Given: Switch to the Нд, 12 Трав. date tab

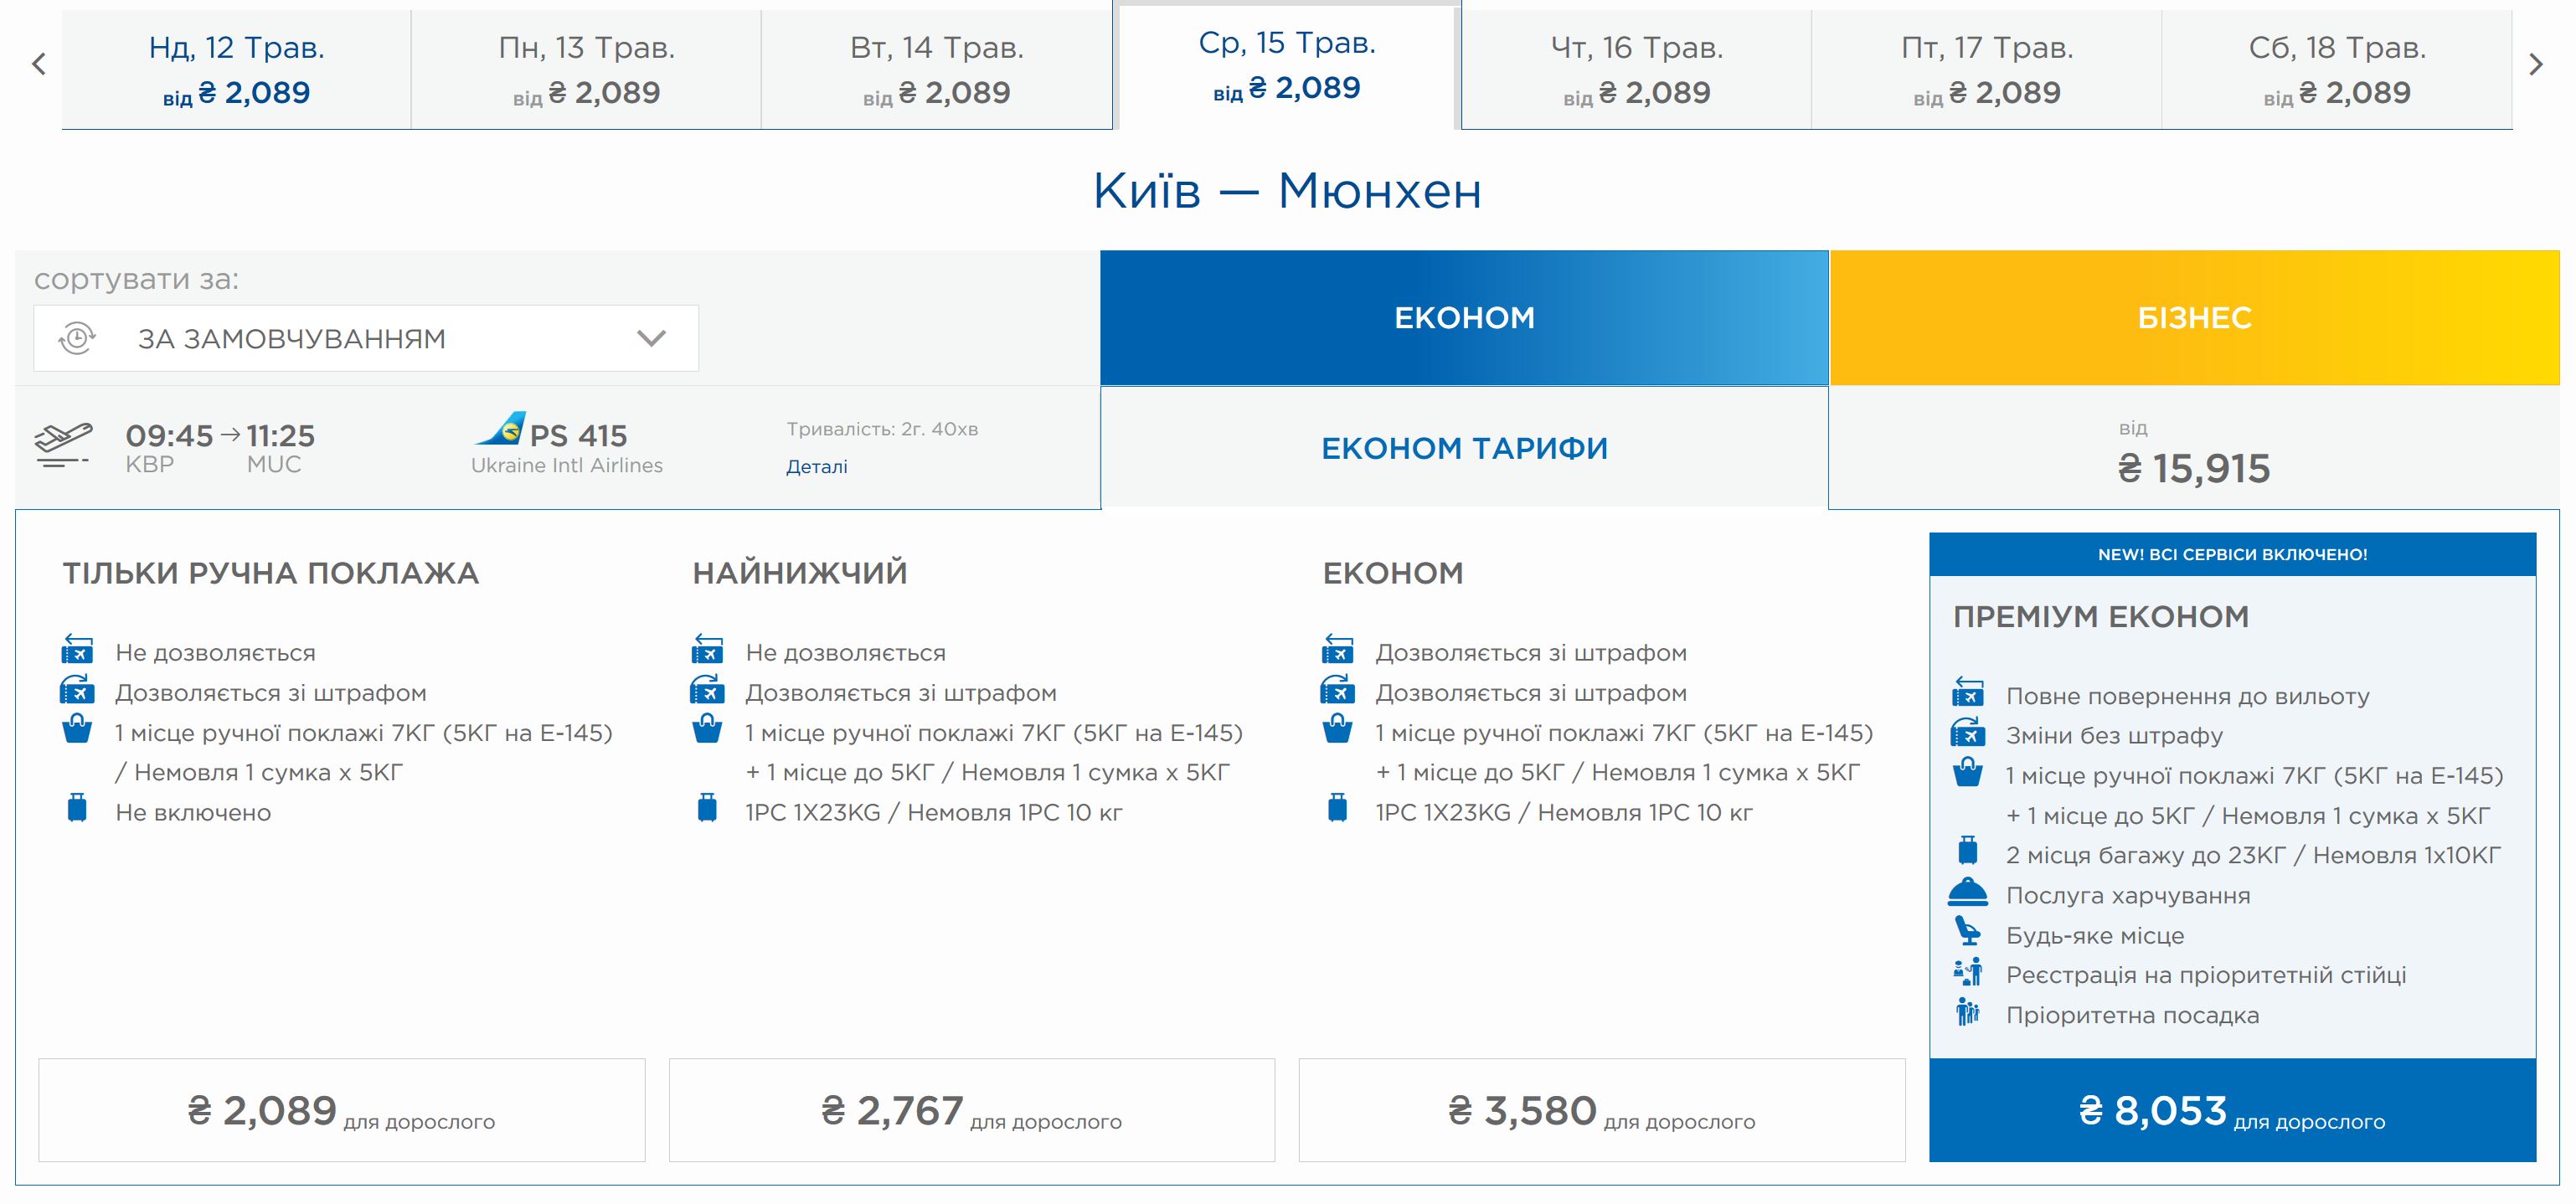Looking at the screenshot, I should (236, 69).
